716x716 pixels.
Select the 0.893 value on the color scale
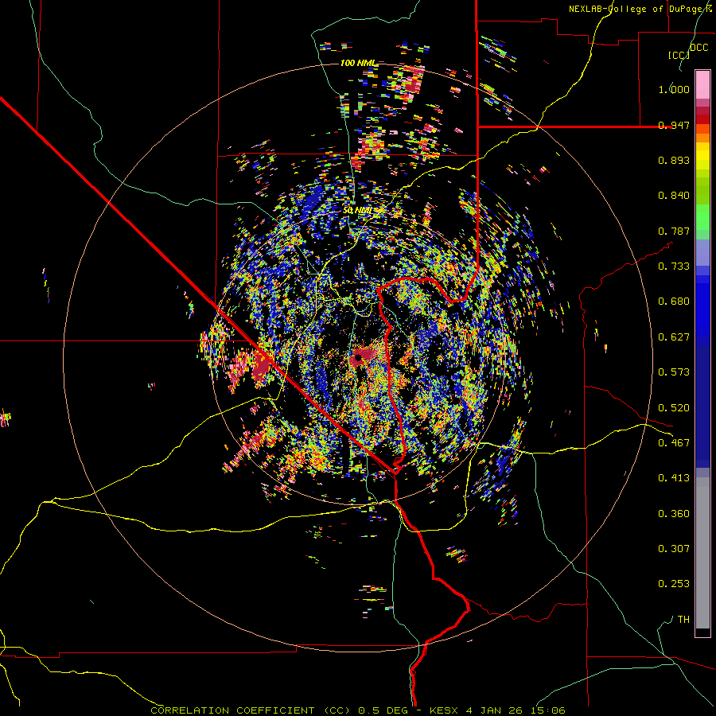click(x=674, y=160)
